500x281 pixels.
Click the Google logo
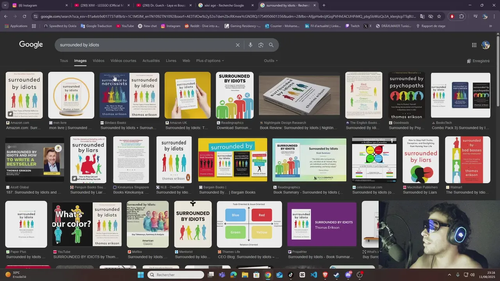point(31,44)
